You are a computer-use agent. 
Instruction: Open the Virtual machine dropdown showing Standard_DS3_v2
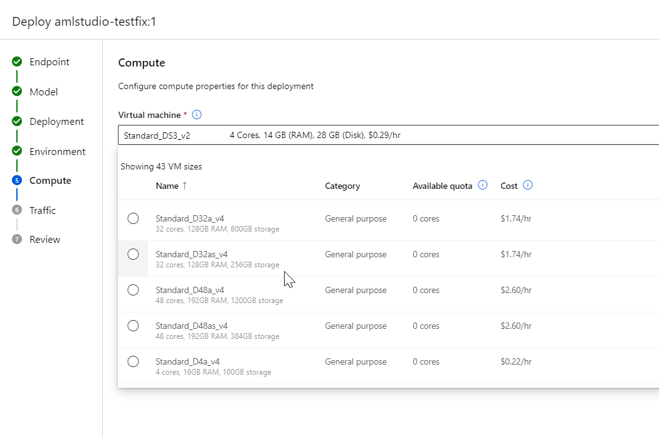[388, 135]
